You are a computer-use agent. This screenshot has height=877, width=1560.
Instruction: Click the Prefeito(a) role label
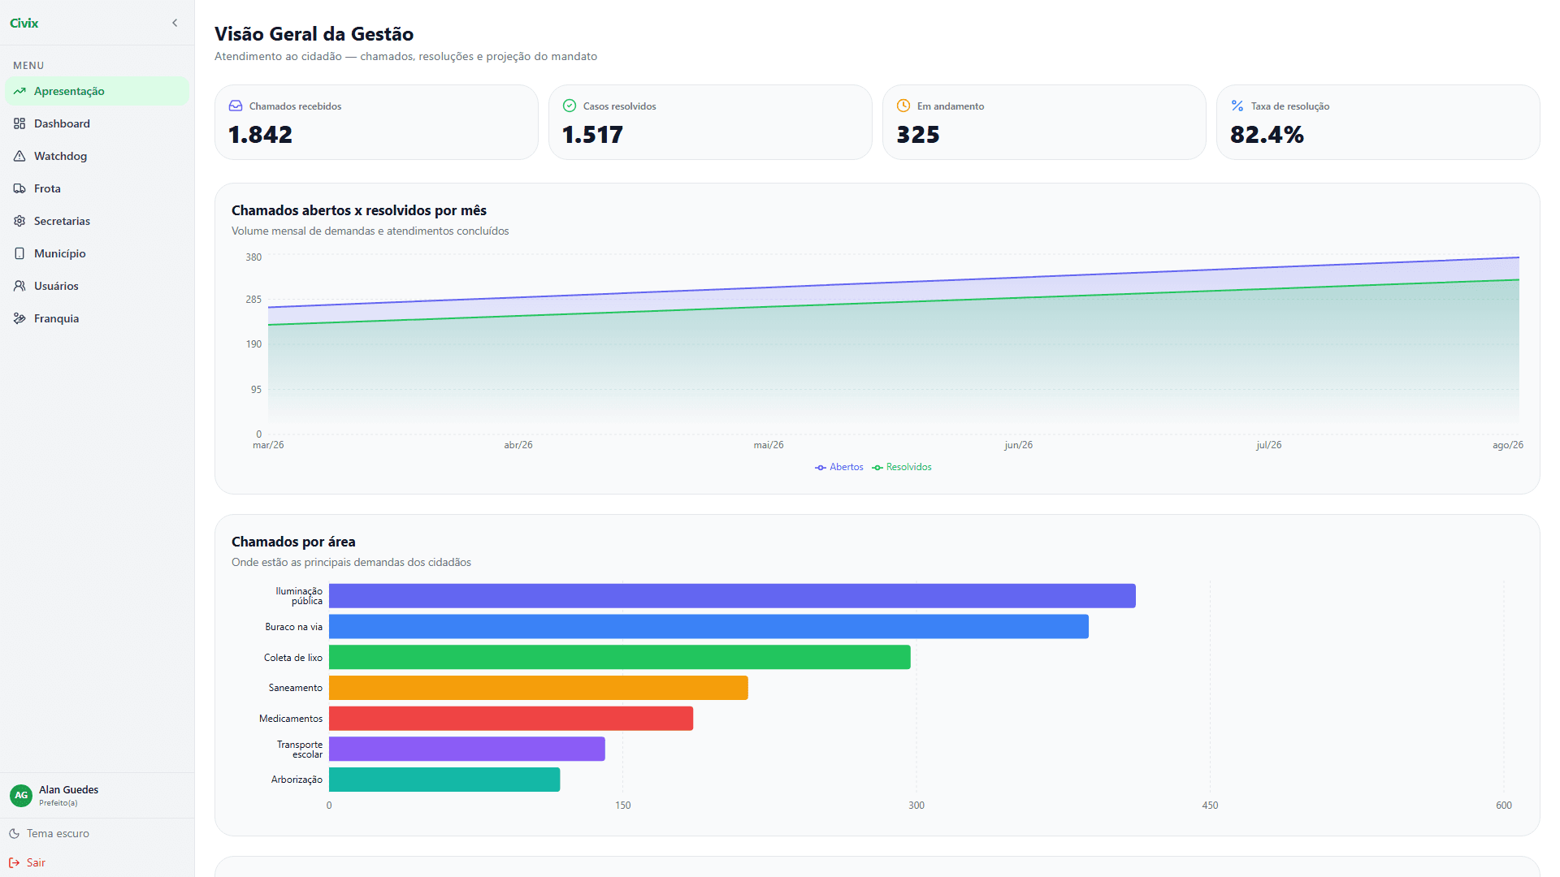[x=58, y=803]
